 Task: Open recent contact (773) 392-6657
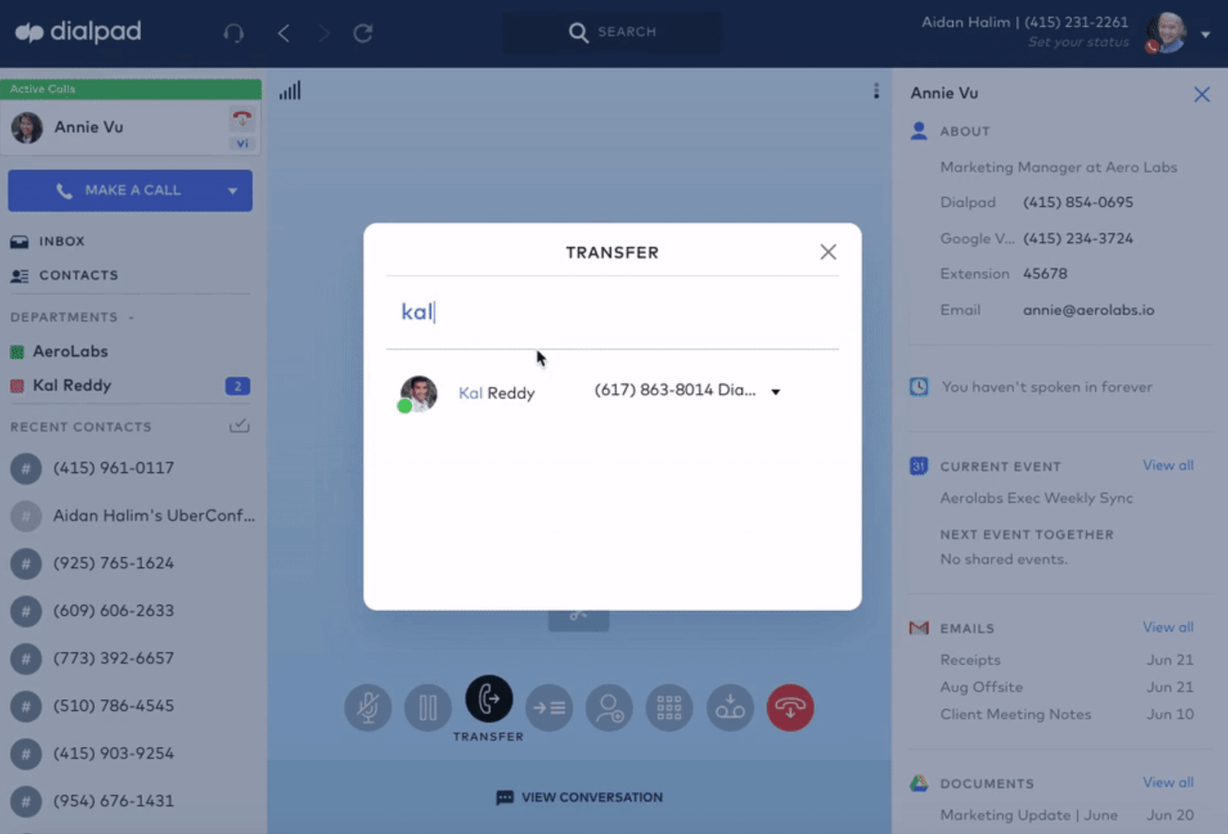point(113,658)
